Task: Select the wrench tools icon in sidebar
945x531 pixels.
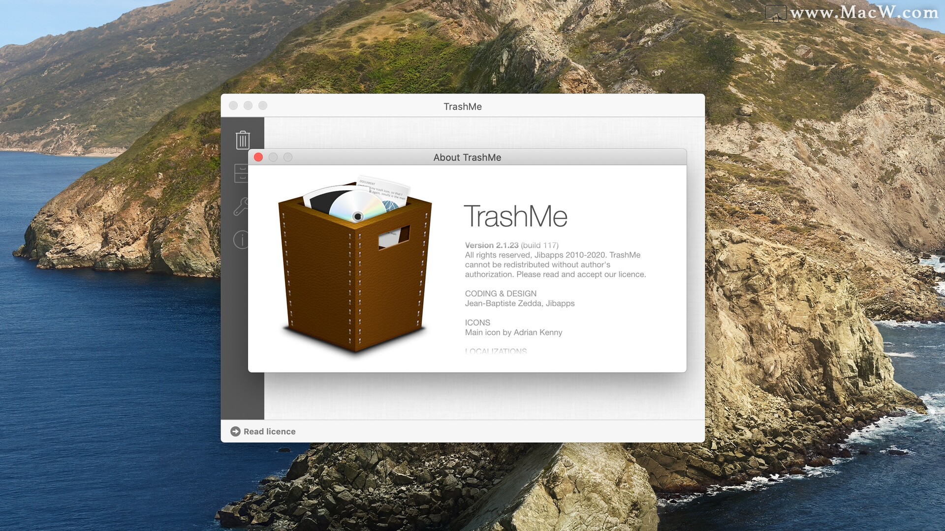Action: pos(241,206)
